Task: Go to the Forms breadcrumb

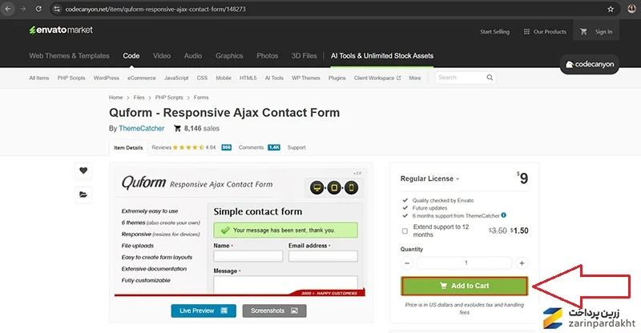Action: (201, 97)
